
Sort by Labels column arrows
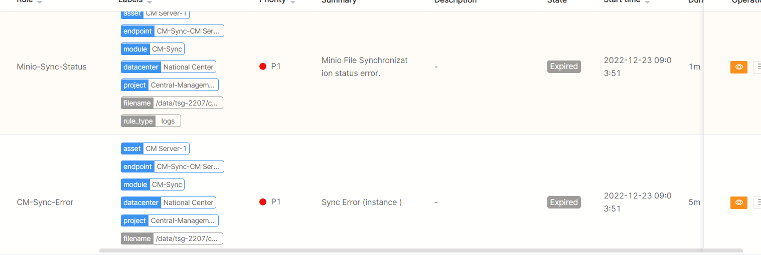pos(149,2)
